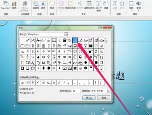Select the yin yang symbol
The width and height of the screenshot is (152, 115).
(x=80, y=57)
